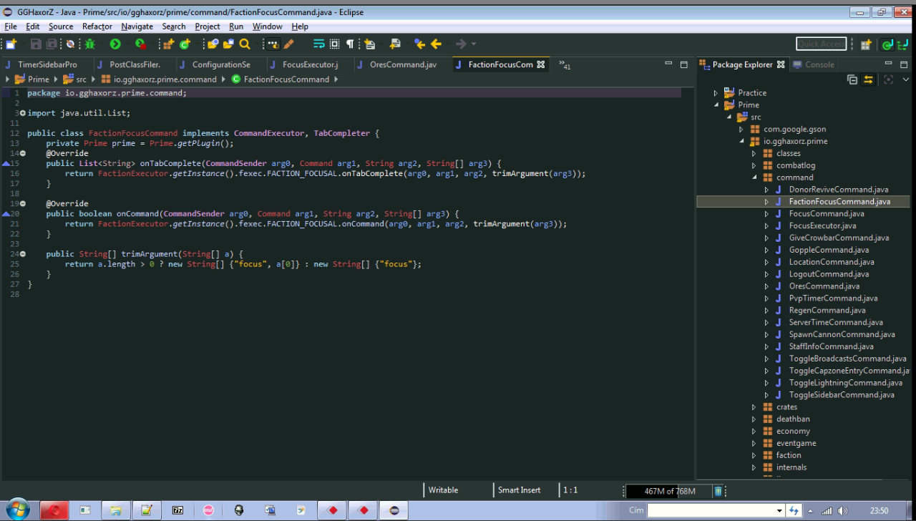Expand the folded import declarations at line 3
916x521 pixels.
coord(22,113)
